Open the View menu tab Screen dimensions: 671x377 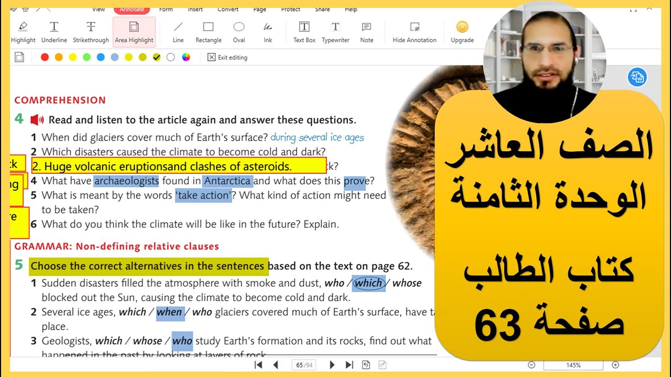coord(99,9)
